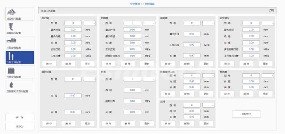Image resolution: width=285 pixels, height=134 pixels.
Task: Save the 封隔器 section
Action: (108, 64)
